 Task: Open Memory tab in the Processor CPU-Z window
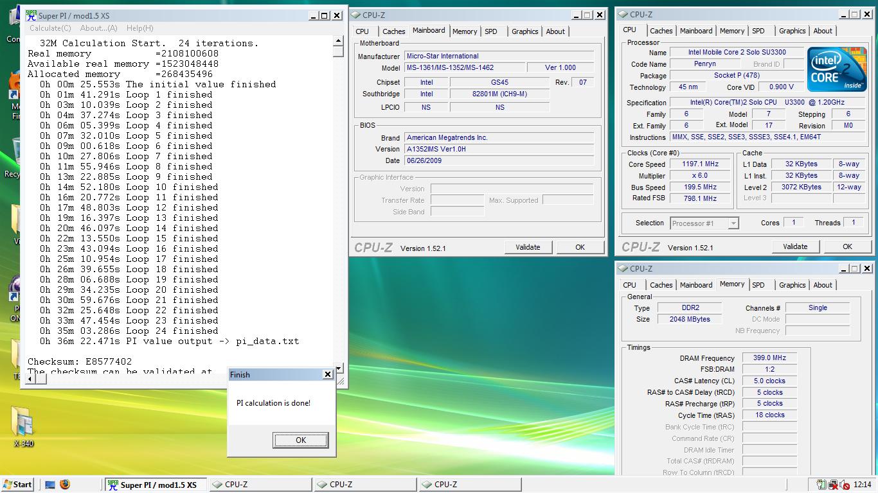click(x=732, y=31)
